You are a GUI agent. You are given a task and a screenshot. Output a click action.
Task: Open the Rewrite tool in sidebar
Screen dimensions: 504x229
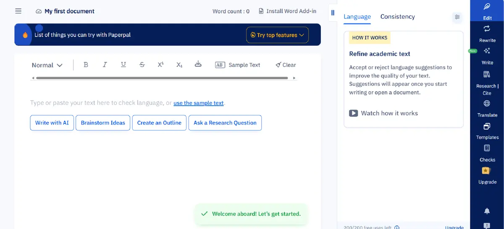(487, 33)
